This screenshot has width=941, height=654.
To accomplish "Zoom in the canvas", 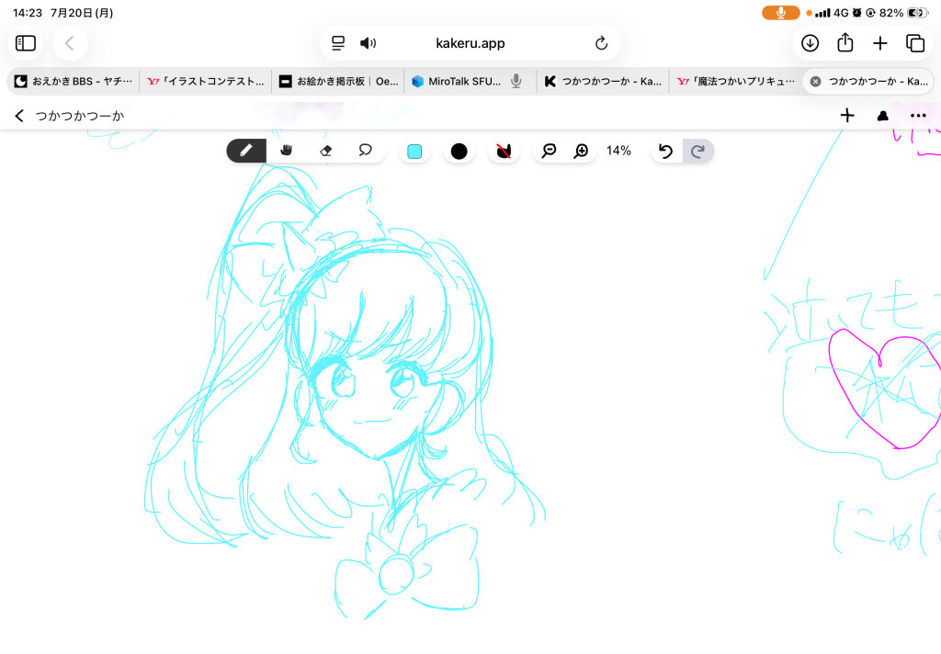I will [581, 152].
